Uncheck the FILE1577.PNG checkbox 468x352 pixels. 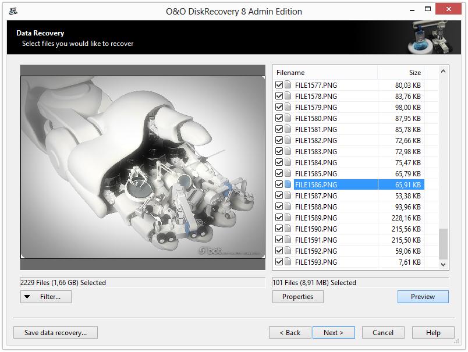(279, 85)
